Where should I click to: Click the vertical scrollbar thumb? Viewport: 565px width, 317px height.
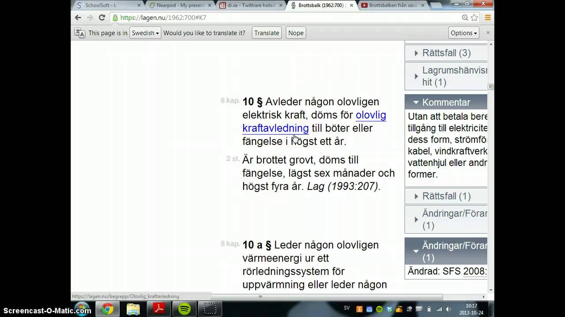[x=490, y=87]
